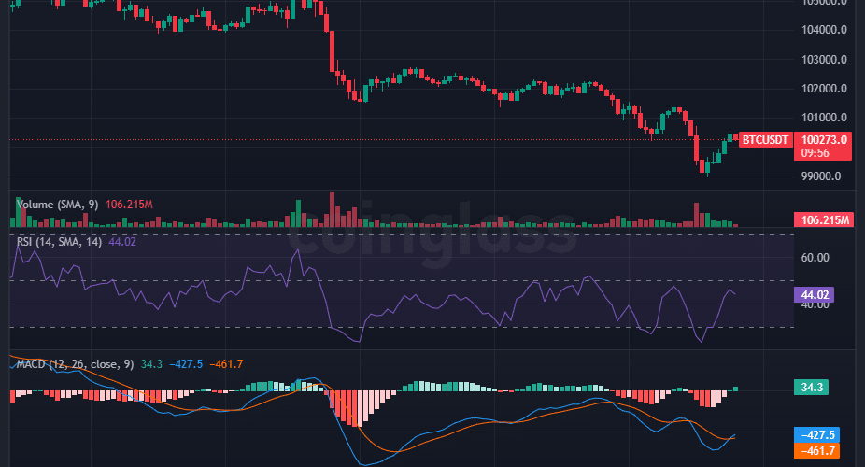Click the blue -427.5 MACD axis tag
The width and height of the screenshot is (865, 467).
[x=815, y=435]
